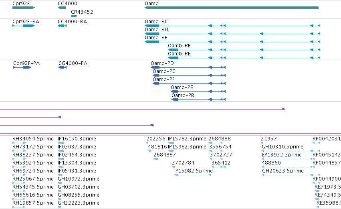Select the Oamb-PE protein label

182,87
